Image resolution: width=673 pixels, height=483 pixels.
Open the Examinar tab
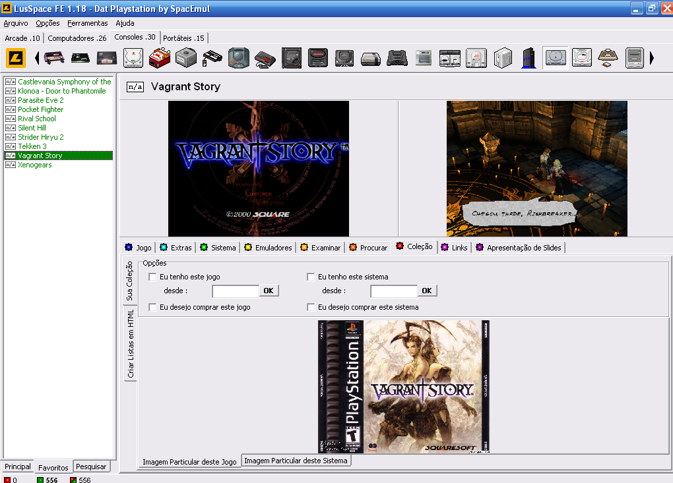[x=321, y=248]
